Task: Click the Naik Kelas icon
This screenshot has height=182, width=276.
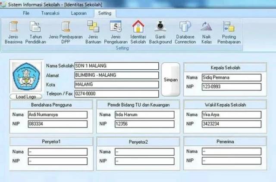Action: pyautogui.click(x=206, y=27)
